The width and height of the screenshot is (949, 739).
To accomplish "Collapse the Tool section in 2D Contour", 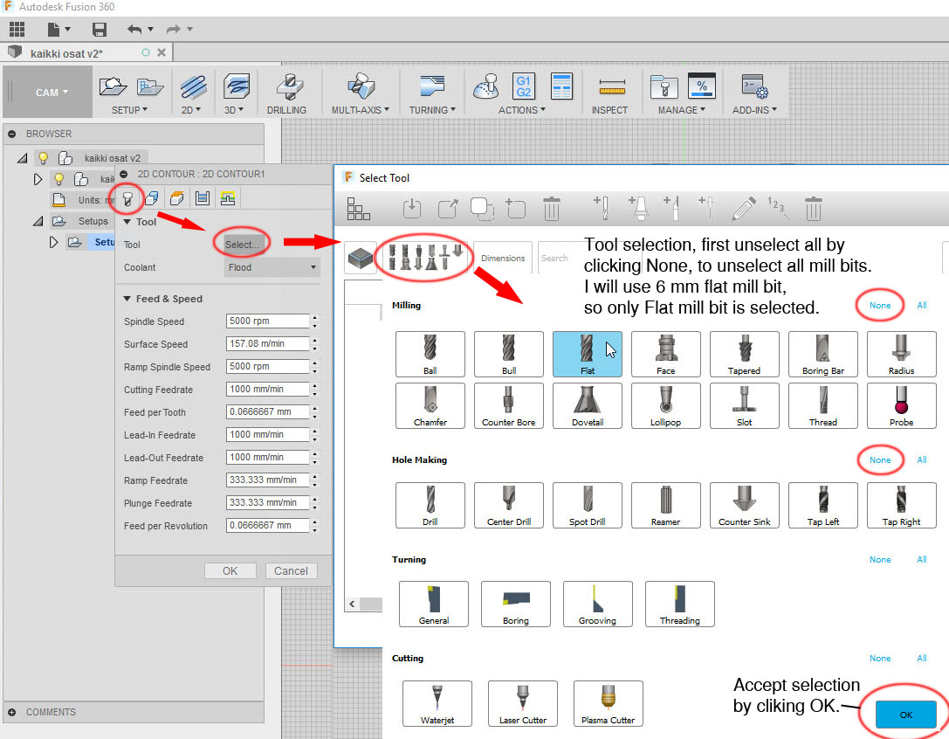I will click(127, 222).
